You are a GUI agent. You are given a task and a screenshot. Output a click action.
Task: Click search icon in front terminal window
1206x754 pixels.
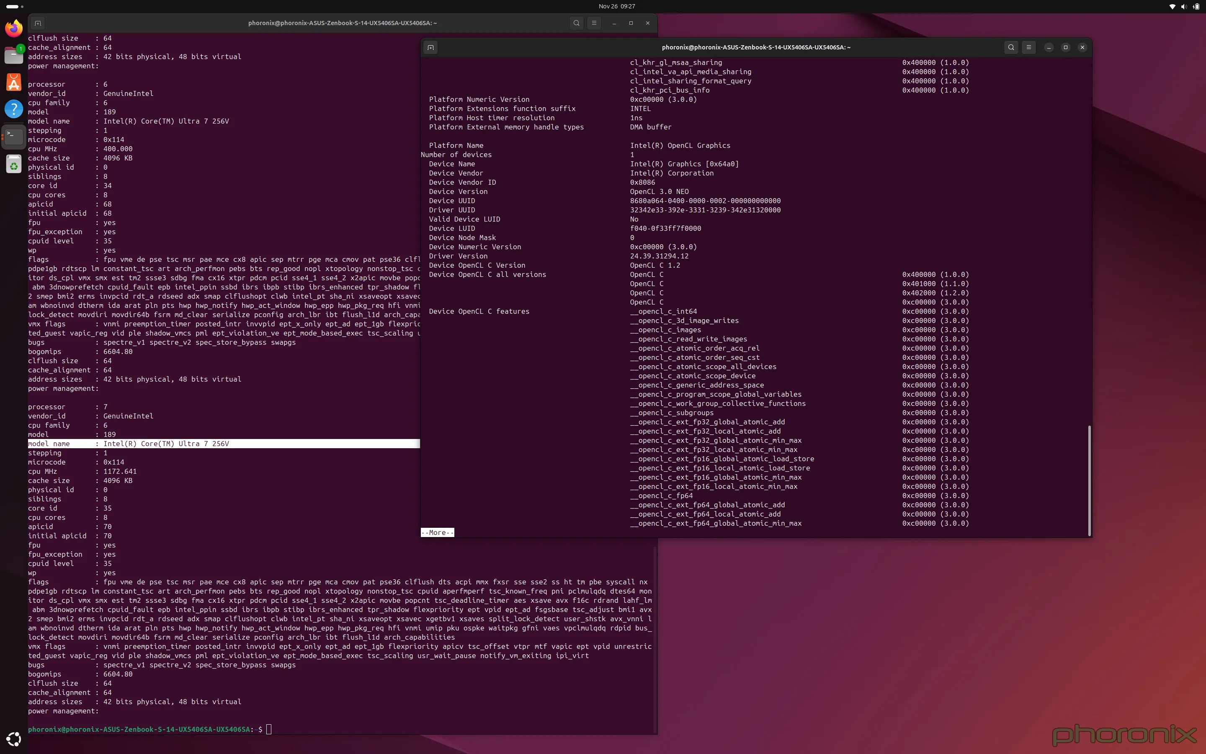tap(1010, 47)
